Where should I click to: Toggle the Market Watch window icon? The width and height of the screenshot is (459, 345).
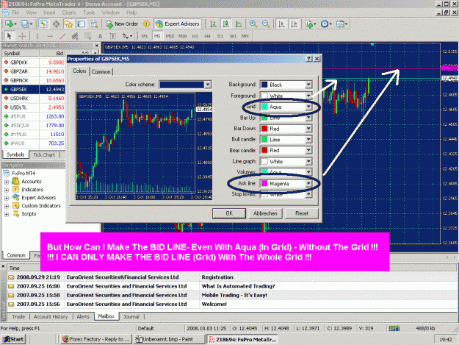click(43, 24)
